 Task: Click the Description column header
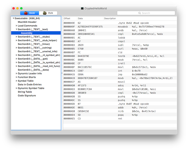tap(140, 18)
